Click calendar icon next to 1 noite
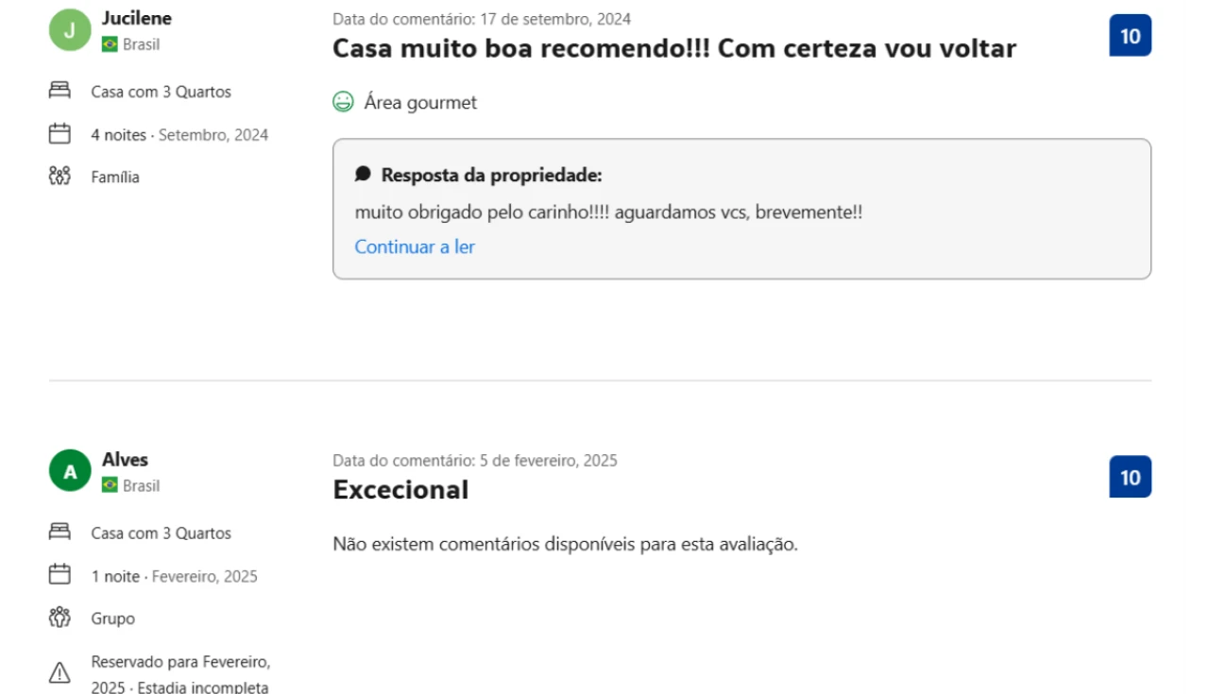This screenshot has width=1209, height=694. 60,575
